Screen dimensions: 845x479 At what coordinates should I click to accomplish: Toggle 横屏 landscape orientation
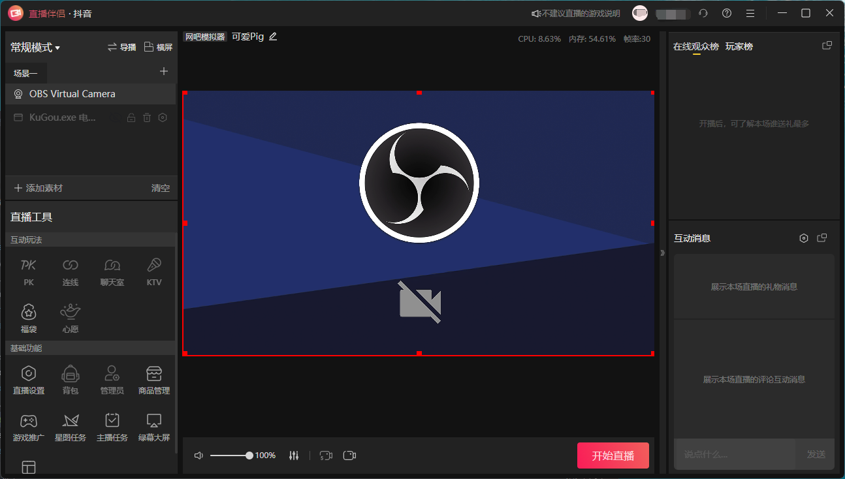[x=158, y=47]
